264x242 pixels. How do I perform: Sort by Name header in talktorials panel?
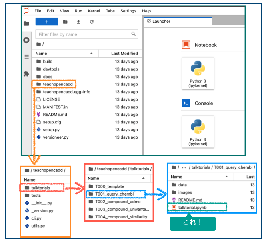[118, 178]
